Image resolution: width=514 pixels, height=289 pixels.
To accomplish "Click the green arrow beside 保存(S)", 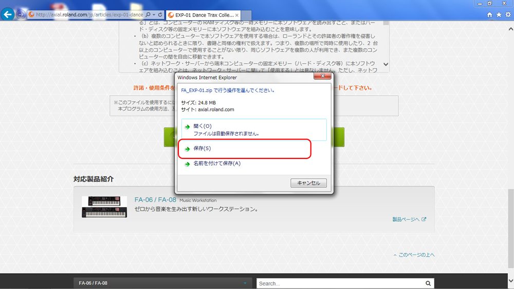I will 187,149.
